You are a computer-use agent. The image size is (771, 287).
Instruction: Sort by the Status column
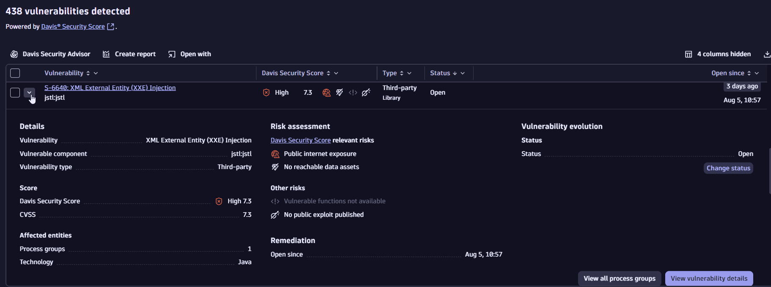(x=455, y=73)
